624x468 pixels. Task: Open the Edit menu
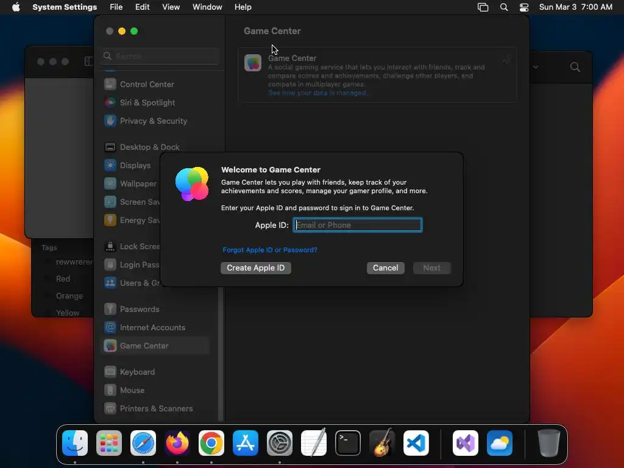click(142, 7)
